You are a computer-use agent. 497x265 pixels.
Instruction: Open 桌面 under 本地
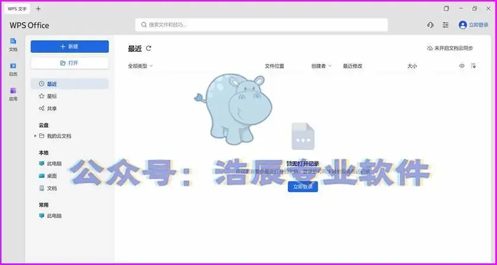pyautogui.click(x=48, y=176)
